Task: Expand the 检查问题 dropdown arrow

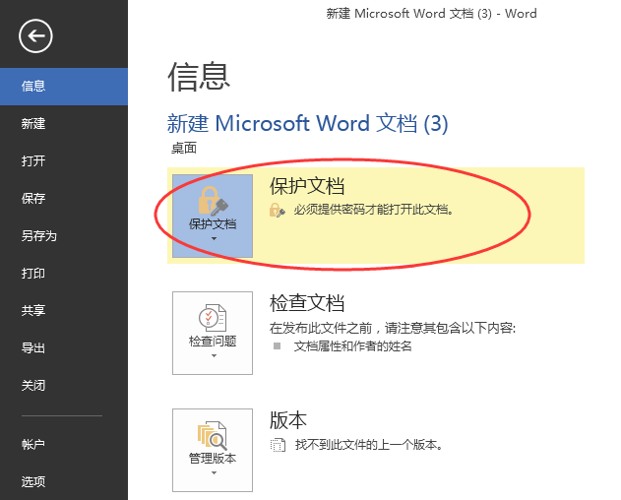Action: coord(214,355)
